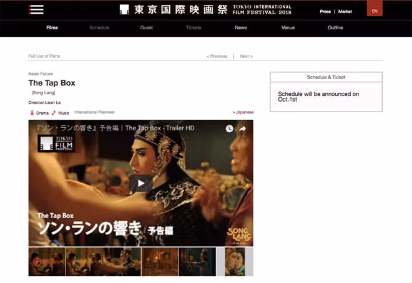Click the Tokyo International Film Festival logo

205,9
